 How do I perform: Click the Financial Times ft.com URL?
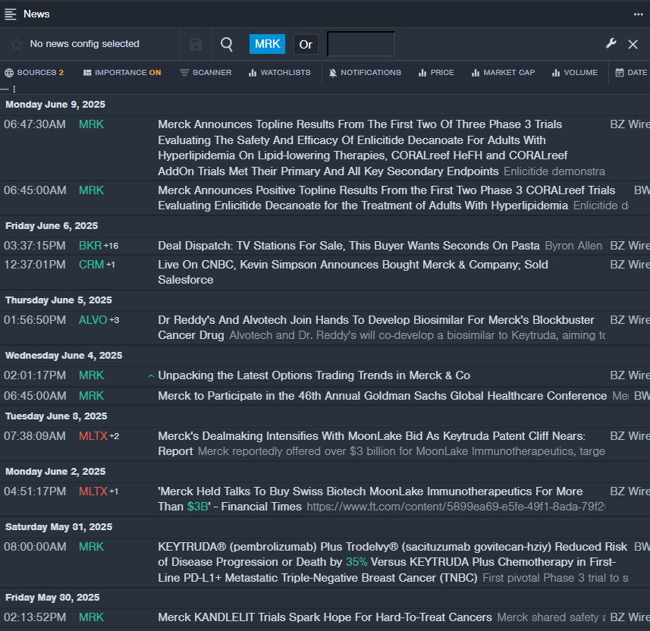tap(456, 507)
